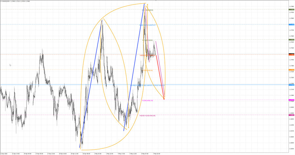Viewport: 295px width, 155px height.
Task: Click the 6 May 07:00 time axis label
Action: (x=145, y=154)
